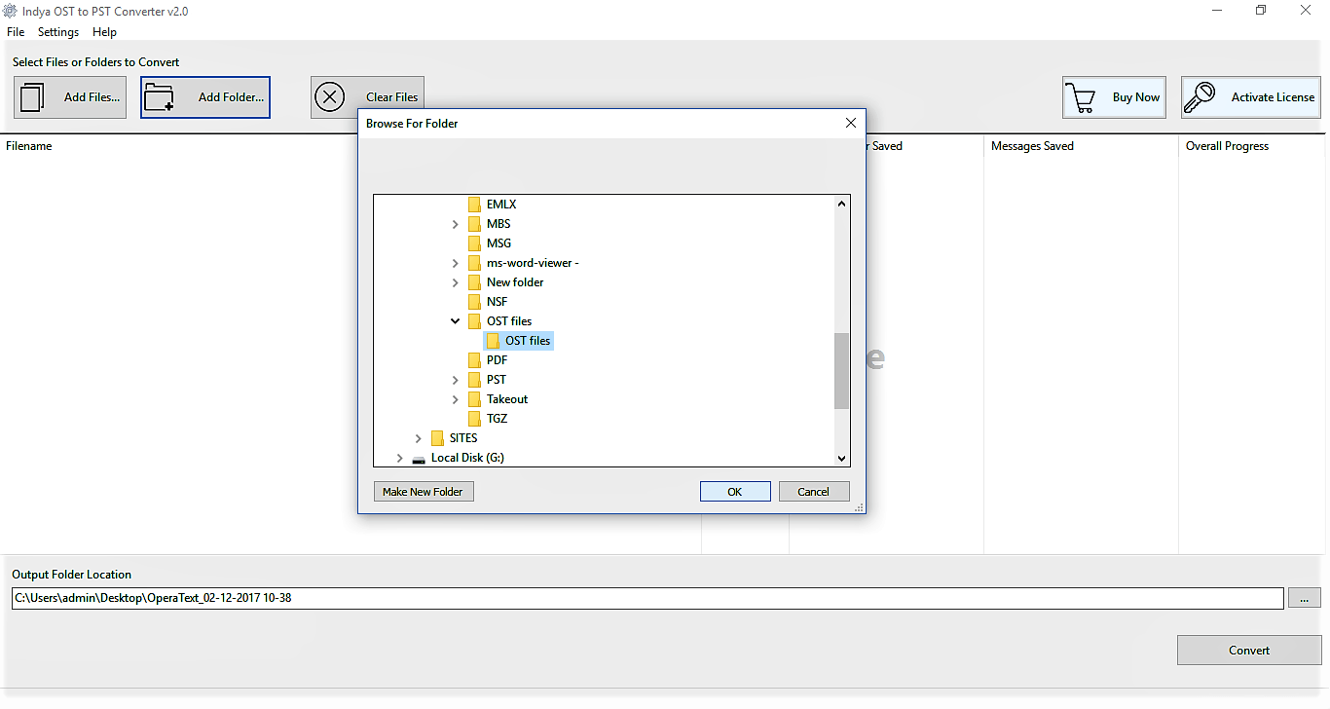Screen dimensions: 1330x709
Task: Click Make New Folder button
Action: point(423,492)
